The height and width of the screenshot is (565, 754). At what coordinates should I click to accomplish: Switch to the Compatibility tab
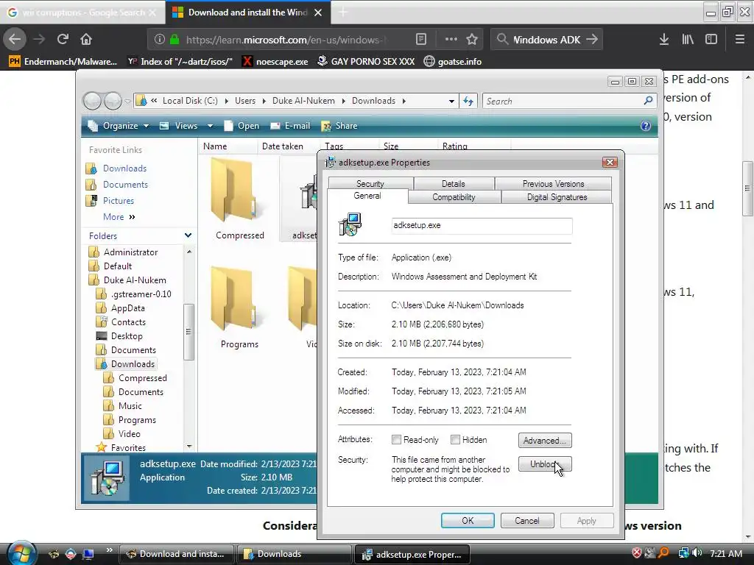(x=454, y=197)
